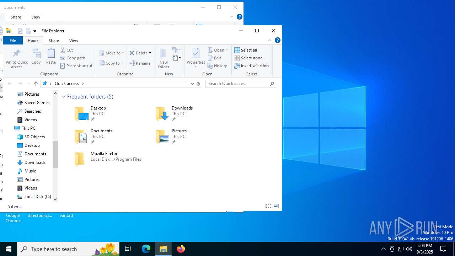Viewport: 455px width, 256px height.
Task: Click the Open button in ribbon
Action: point(218,50)
